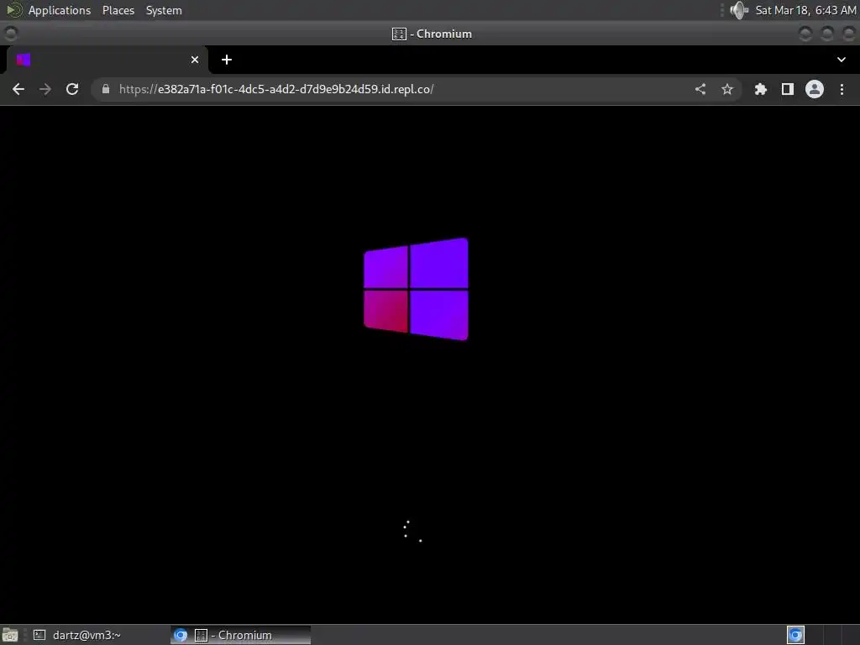The height and width of the screenshot is (645, 860).
Task: Click the Chromium icon in bottom panel
Action: click(181, 635)
